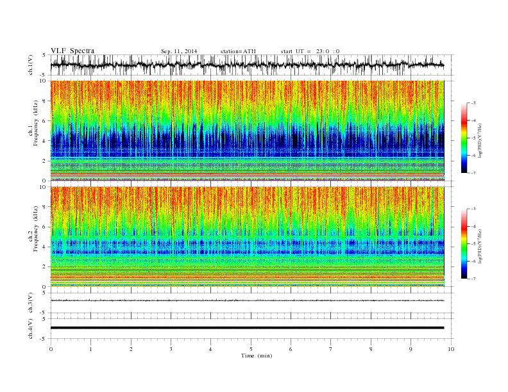Click the "-3" tick on ch.1 colorbar
Screen dimensions: 508x392
473,103
